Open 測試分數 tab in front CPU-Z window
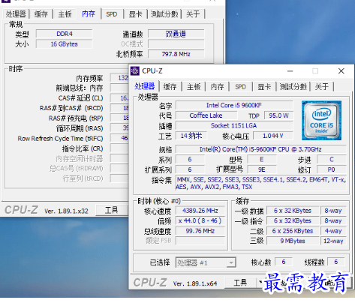This screenshot has width=355, height=306. pyautogui.click(x=293, y=87)
